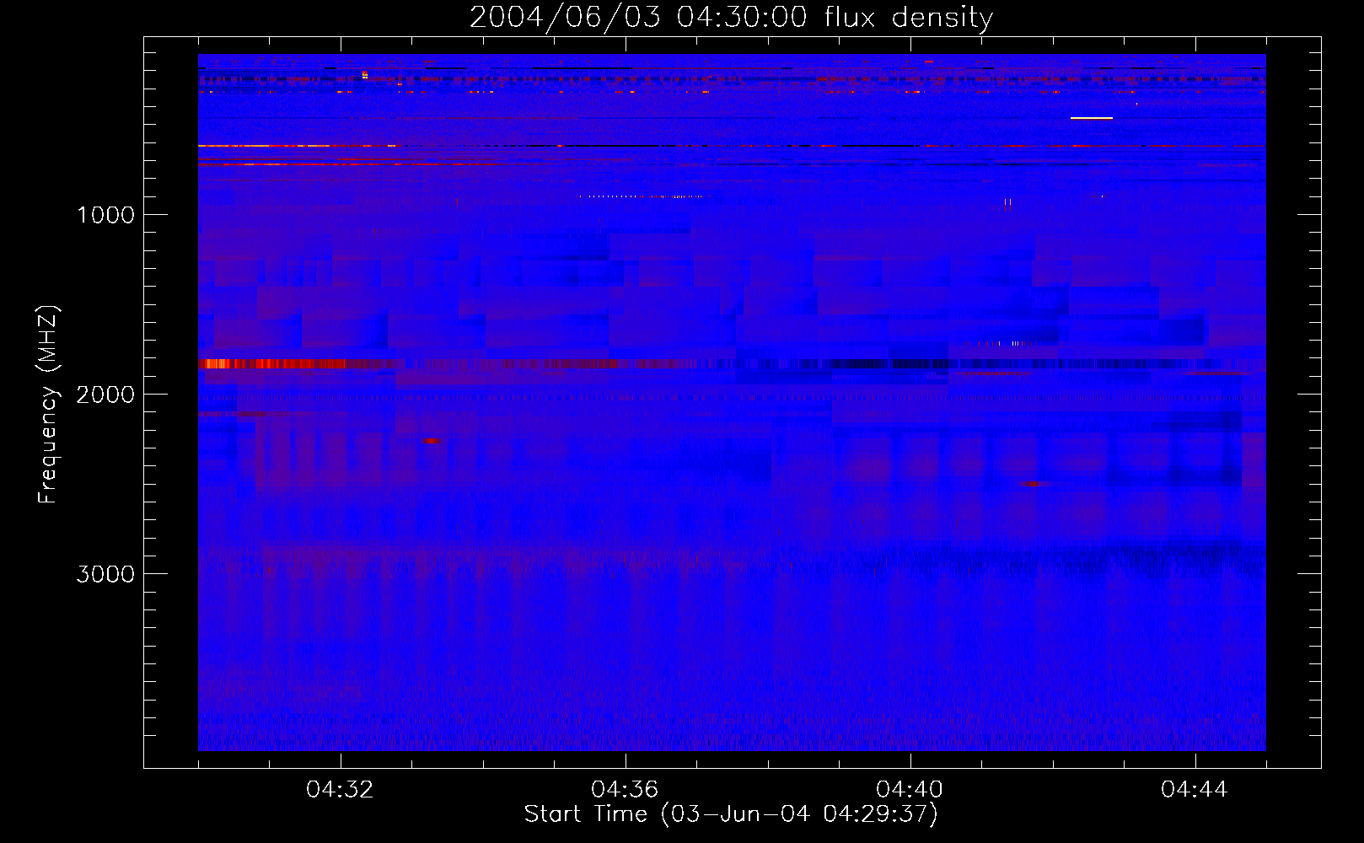Viewport: 1364px width, 843px height.
Task: Click the 'Frequency (MHZ)' y-axis label
Action: pyautogui.click(x=48, y=405)
